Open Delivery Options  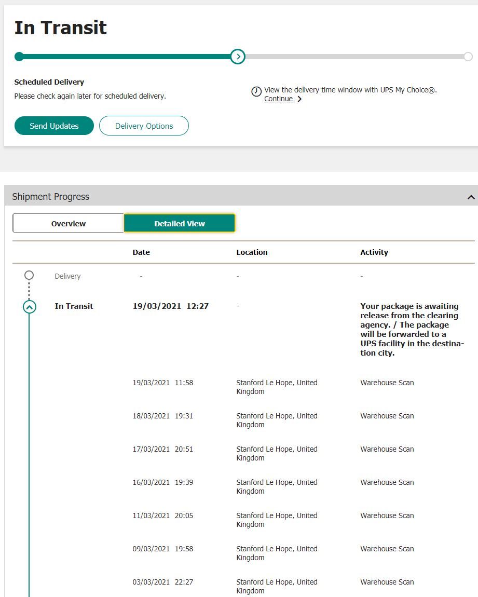(x=144, y=126)
